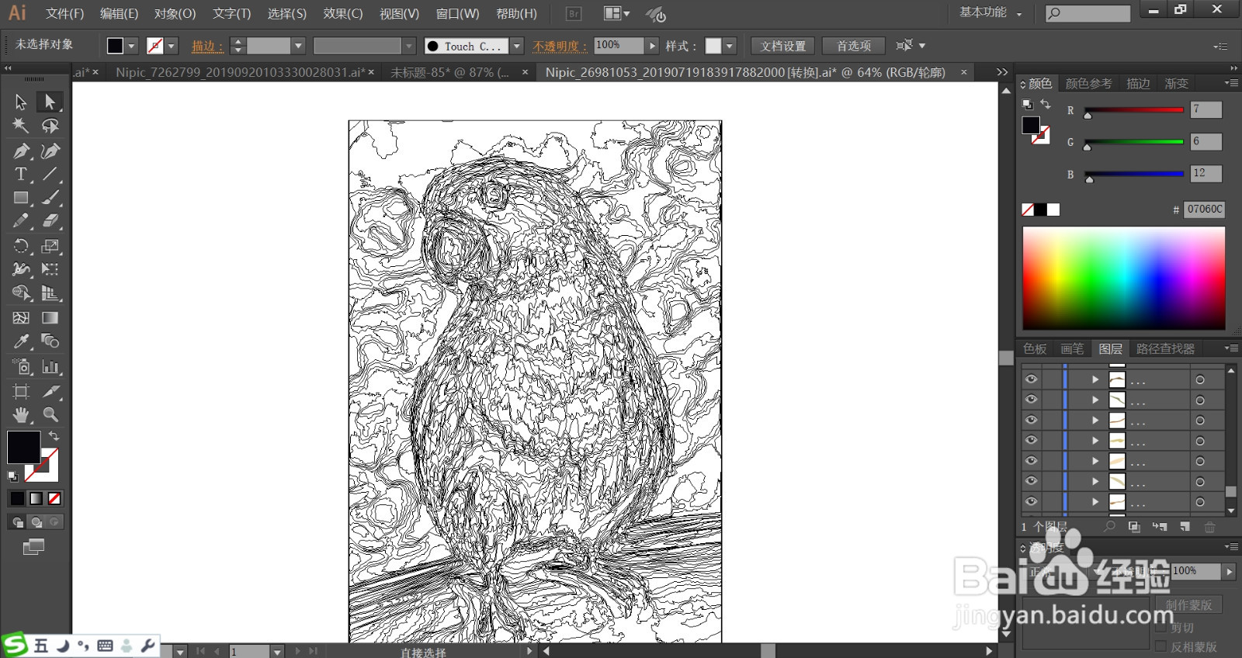
Task: Select the Column Graph tool
Action: point(50,366)
